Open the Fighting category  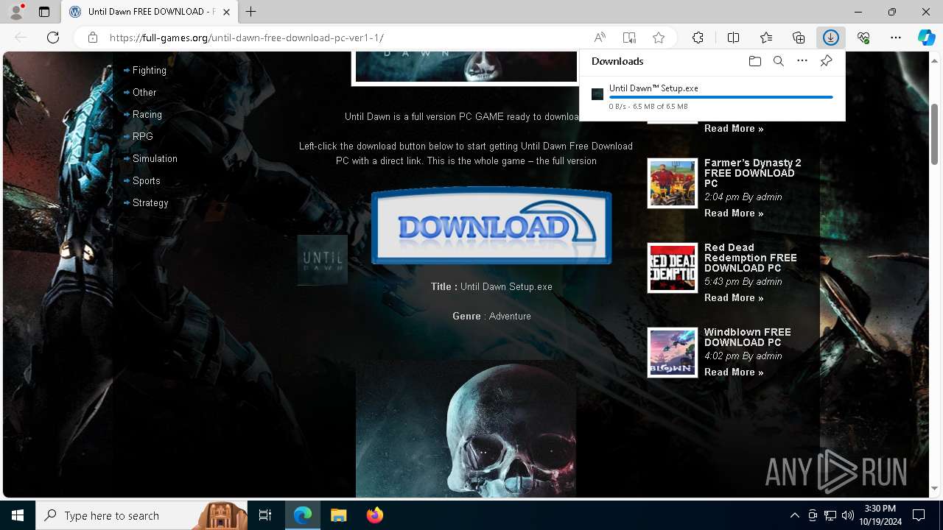(150, 71)
